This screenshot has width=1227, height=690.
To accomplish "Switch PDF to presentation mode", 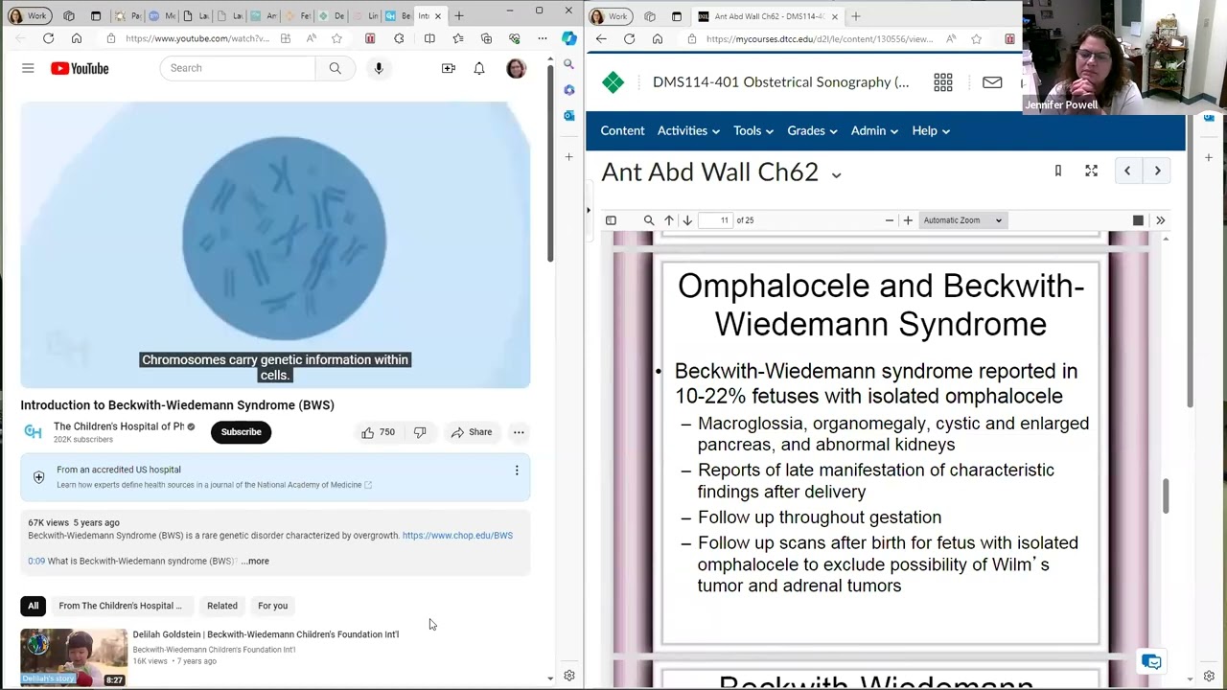I will [1138, 220].
